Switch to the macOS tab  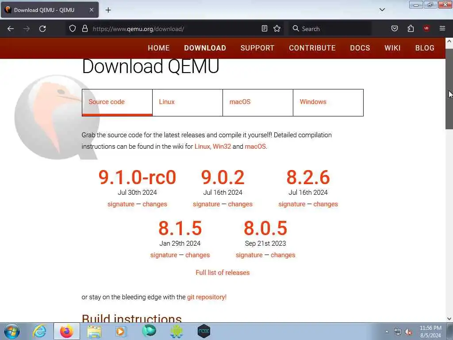coord(258,103)
